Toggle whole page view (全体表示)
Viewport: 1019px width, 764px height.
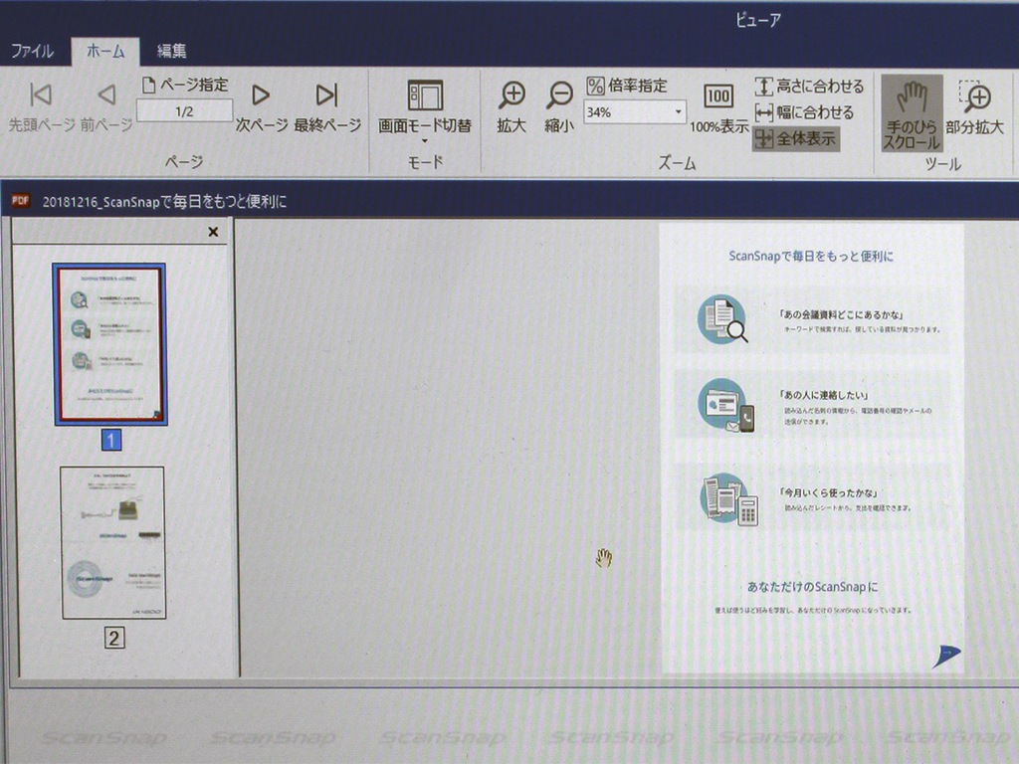point(795,139)
